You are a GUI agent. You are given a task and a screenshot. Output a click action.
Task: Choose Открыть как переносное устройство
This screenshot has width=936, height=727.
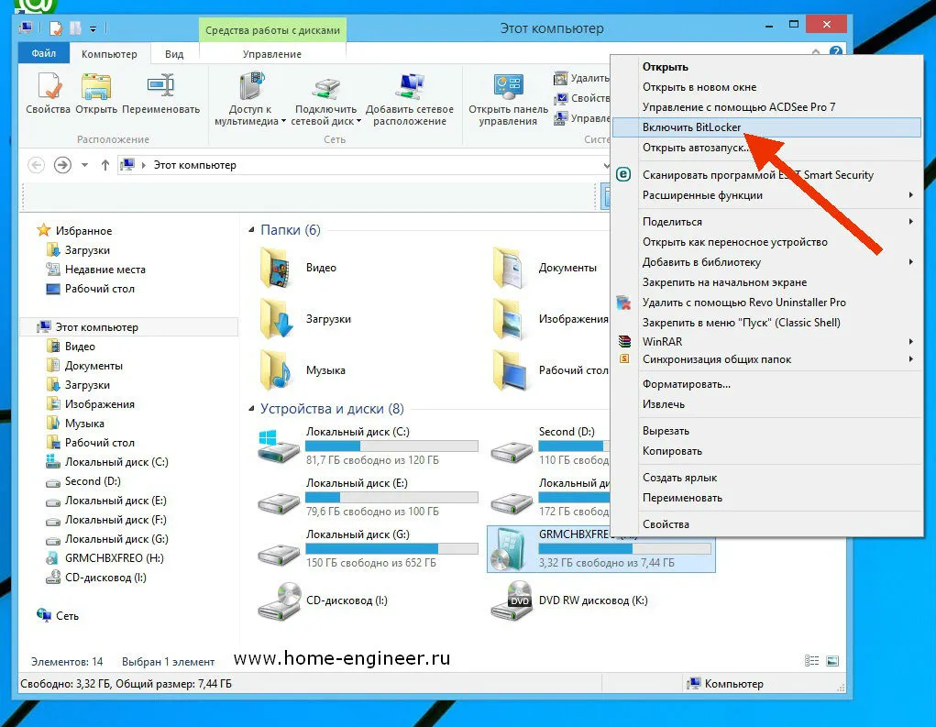(x=767, y=242)
